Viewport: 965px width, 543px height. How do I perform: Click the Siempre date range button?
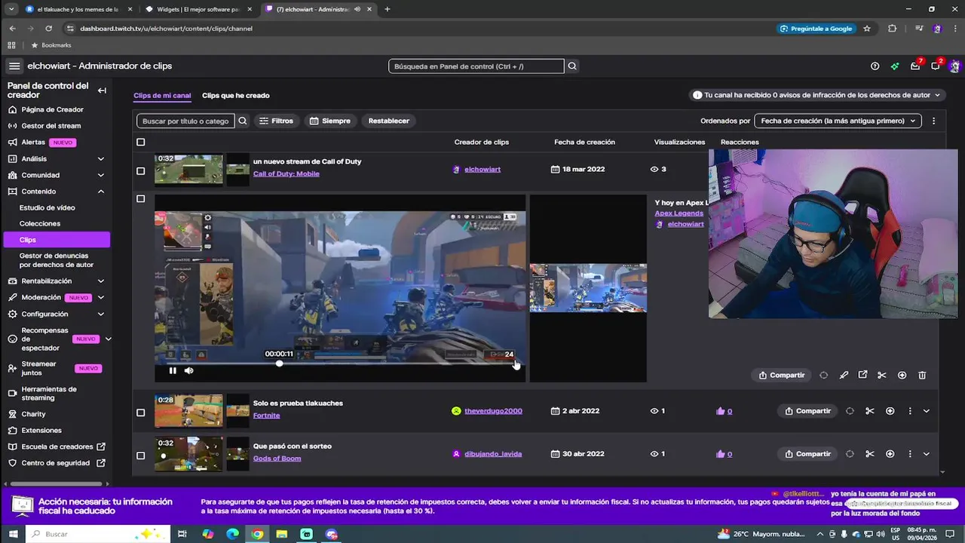pyautogui.click(x=329, y=121)
